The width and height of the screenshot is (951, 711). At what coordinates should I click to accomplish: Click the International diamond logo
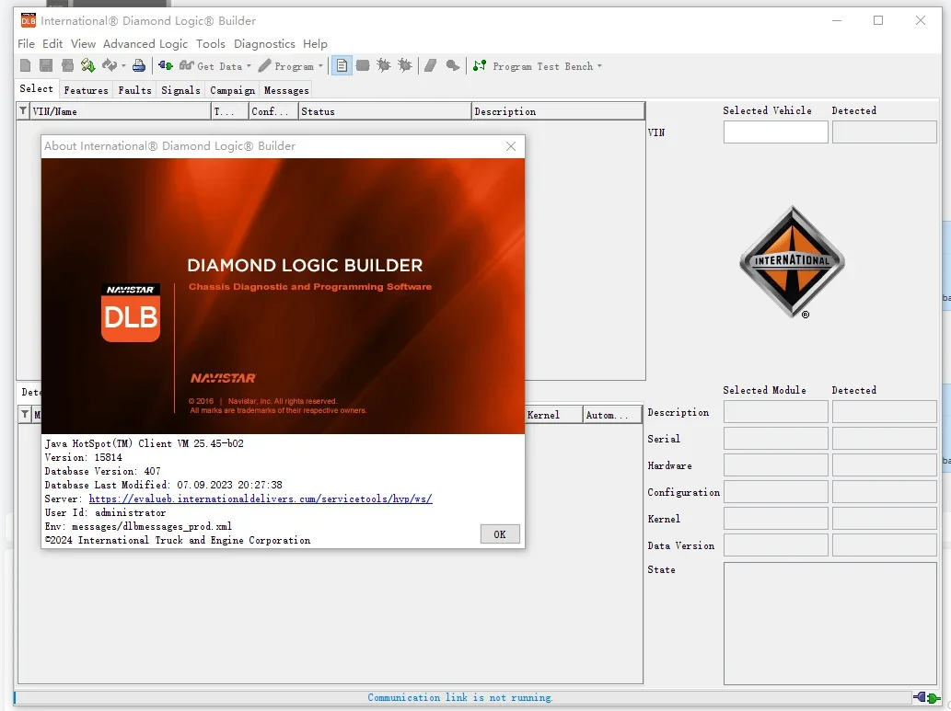point(792,262)
